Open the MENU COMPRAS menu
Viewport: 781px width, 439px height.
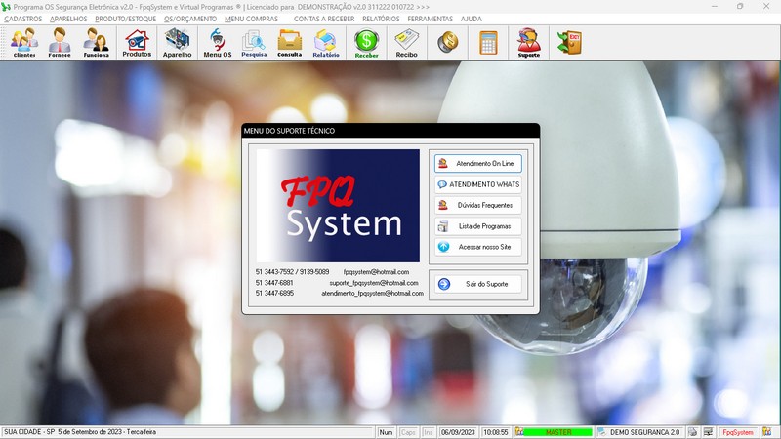(x=252, y=19)
